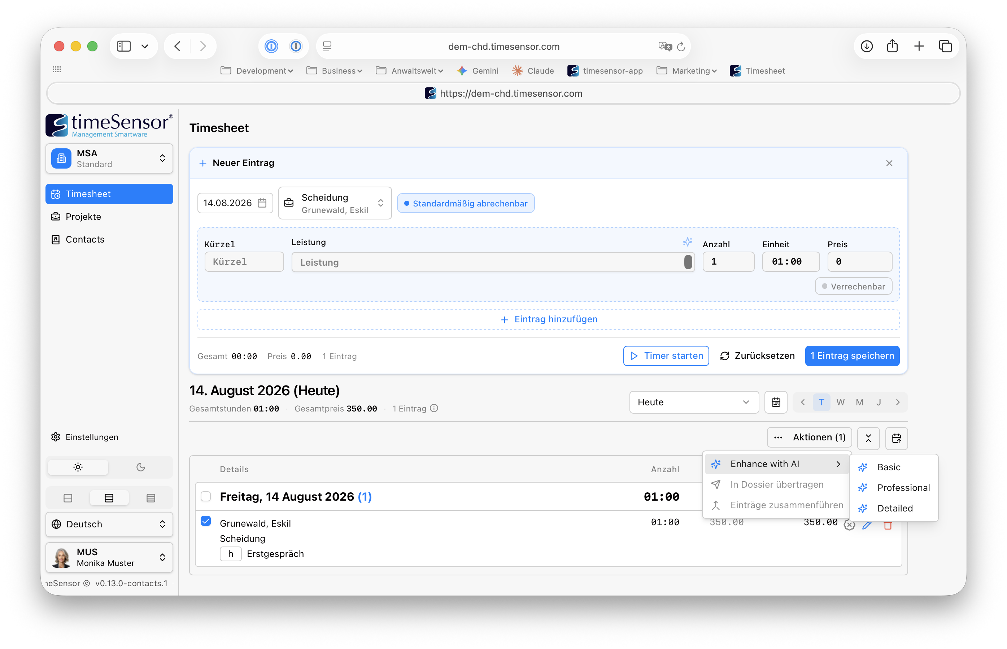The image size is (1007, 649).
Task: Open the MSA Standard workspace switcher
Action: point(109,158)
